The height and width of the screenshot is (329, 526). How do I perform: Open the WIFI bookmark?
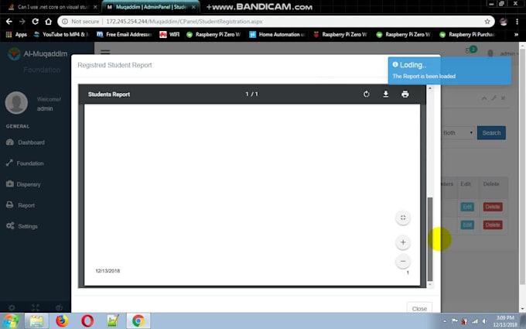coord(169,34)
